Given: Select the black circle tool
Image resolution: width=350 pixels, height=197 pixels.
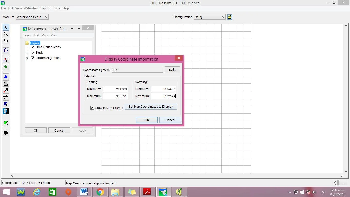Looking at the screenshot, I should click(6, 133).
